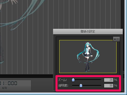Click the black horizontal scrollbar strip below the grid
Screen dimensions: 127x95
[x=27, y=76]
